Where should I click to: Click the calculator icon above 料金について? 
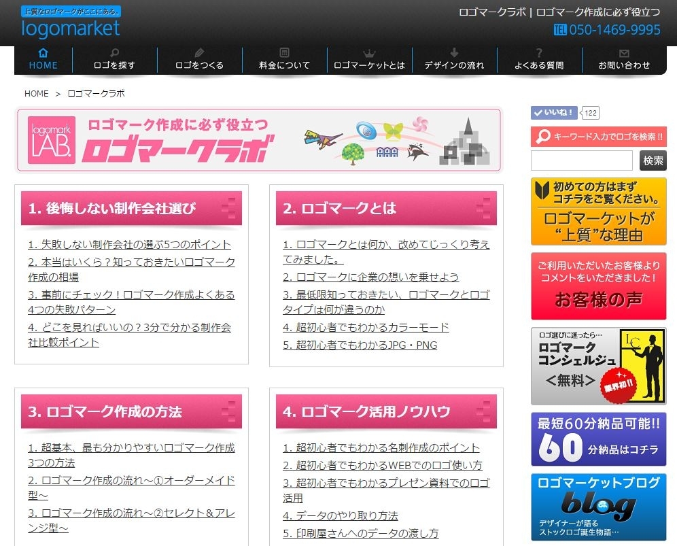(284, 53)
